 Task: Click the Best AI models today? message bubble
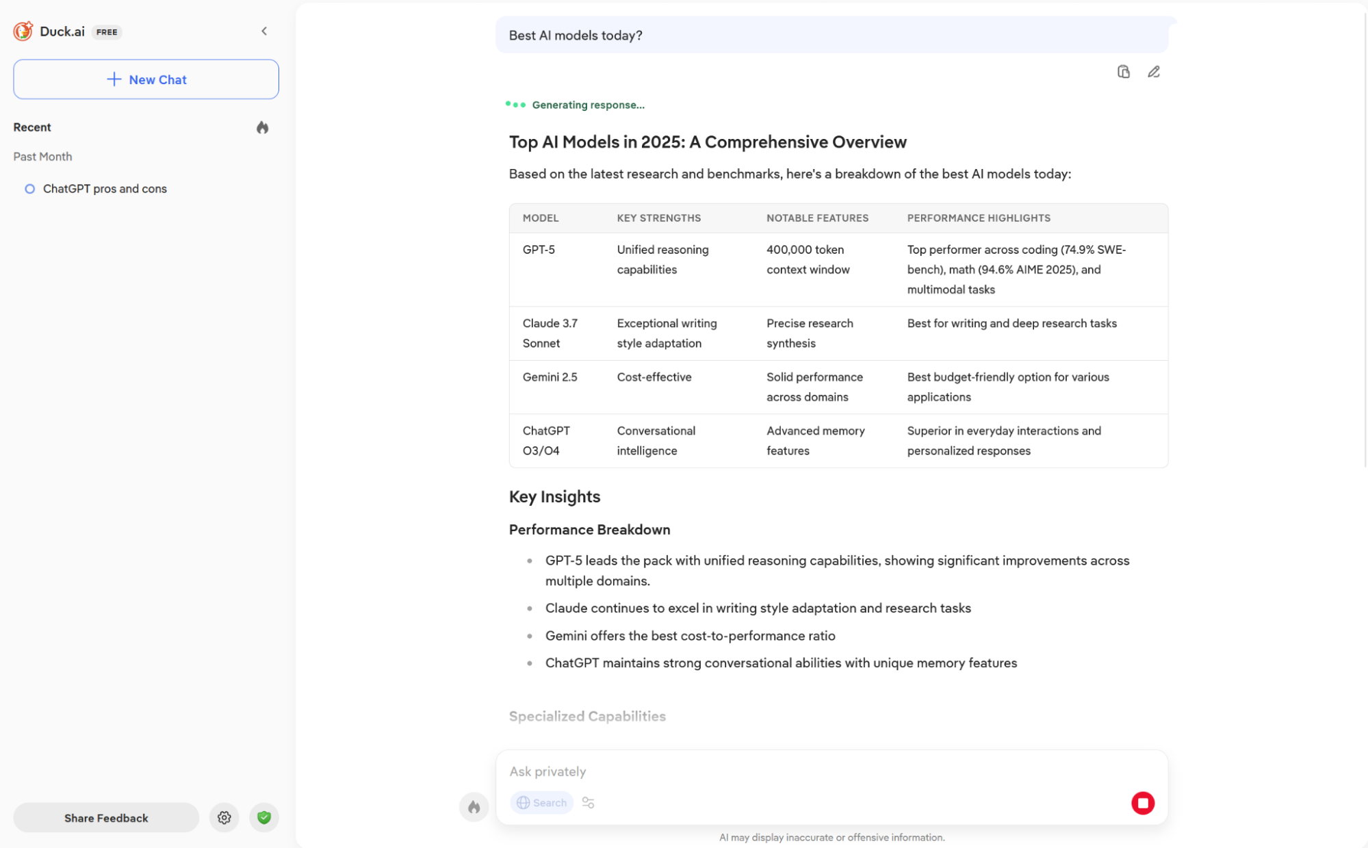click(x=831, y=36)
